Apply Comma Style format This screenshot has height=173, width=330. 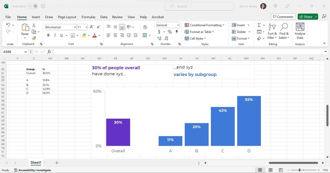177,32
